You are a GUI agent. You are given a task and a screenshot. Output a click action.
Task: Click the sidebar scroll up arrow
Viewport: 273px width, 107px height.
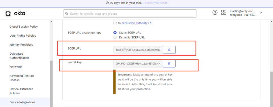51,22
